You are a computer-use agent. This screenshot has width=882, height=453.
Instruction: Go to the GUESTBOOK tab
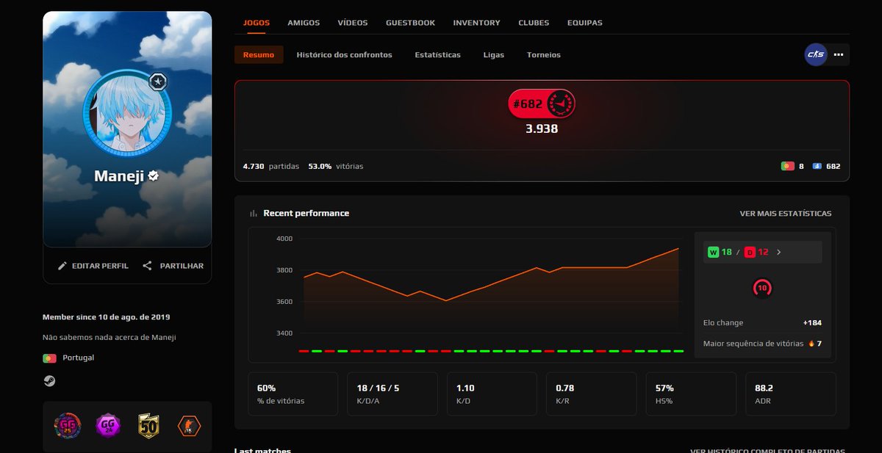click(x=410, y=23)
